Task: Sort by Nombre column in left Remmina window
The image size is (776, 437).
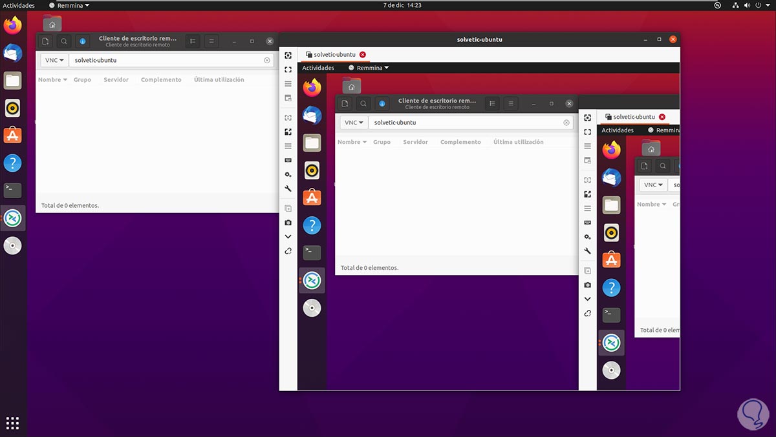Action: (52, 80)
